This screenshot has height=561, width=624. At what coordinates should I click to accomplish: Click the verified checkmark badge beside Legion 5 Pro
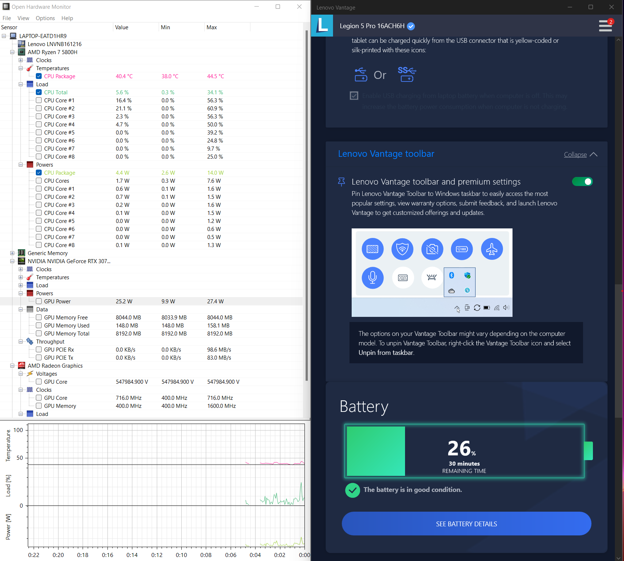click(x=411, y=26)
